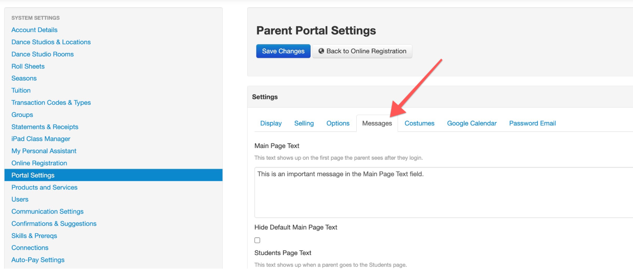Switch to the Display tab
Image resolution: width=633 pixels, height=269 pixels.
(x=271, y=123)
